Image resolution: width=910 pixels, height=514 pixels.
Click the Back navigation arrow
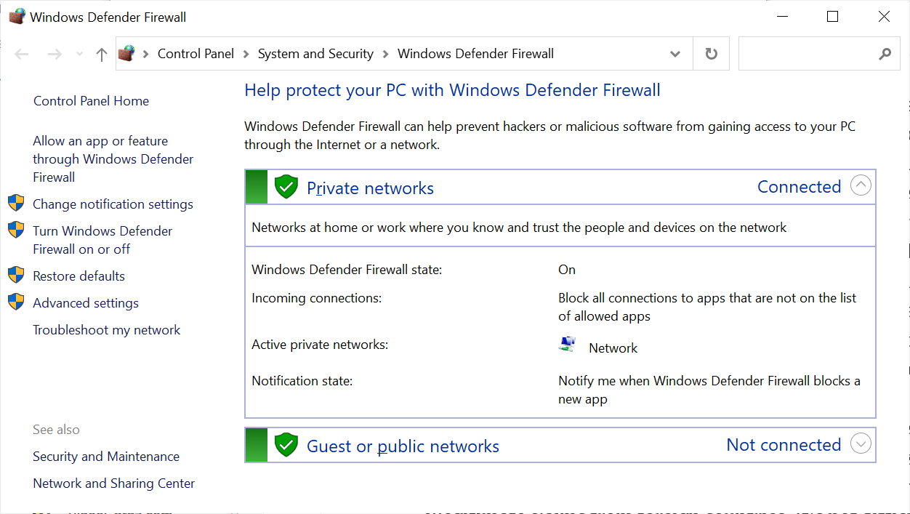[x=22, y=55]
